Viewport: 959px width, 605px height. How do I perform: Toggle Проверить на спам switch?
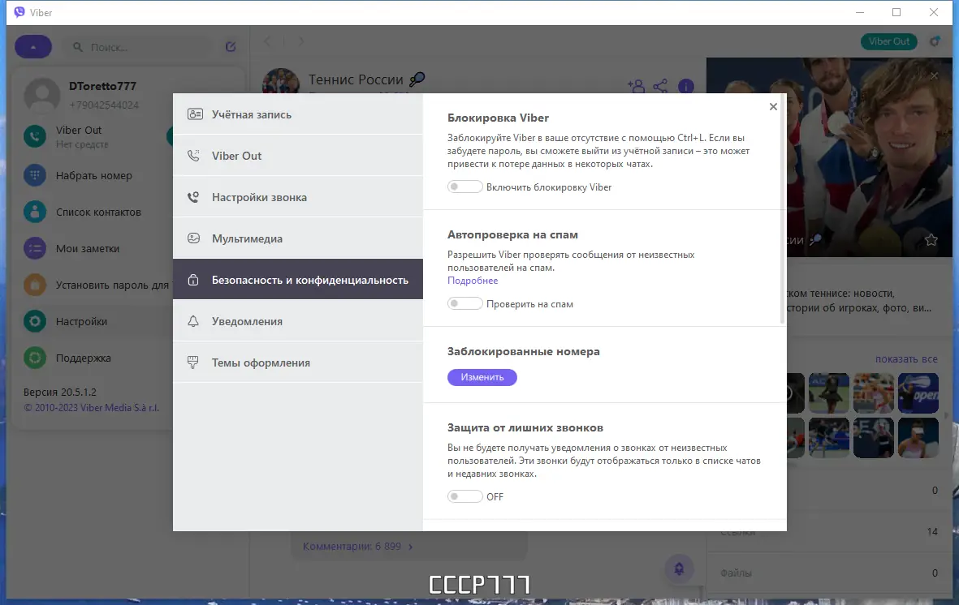point(464,304)
